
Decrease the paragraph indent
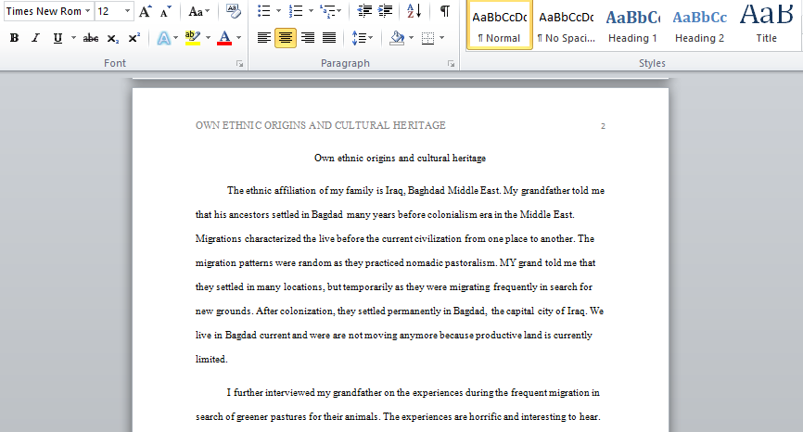[364, 11]
